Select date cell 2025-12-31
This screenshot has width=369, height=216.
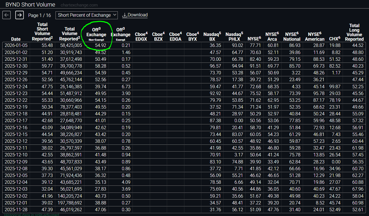[16, 59]
